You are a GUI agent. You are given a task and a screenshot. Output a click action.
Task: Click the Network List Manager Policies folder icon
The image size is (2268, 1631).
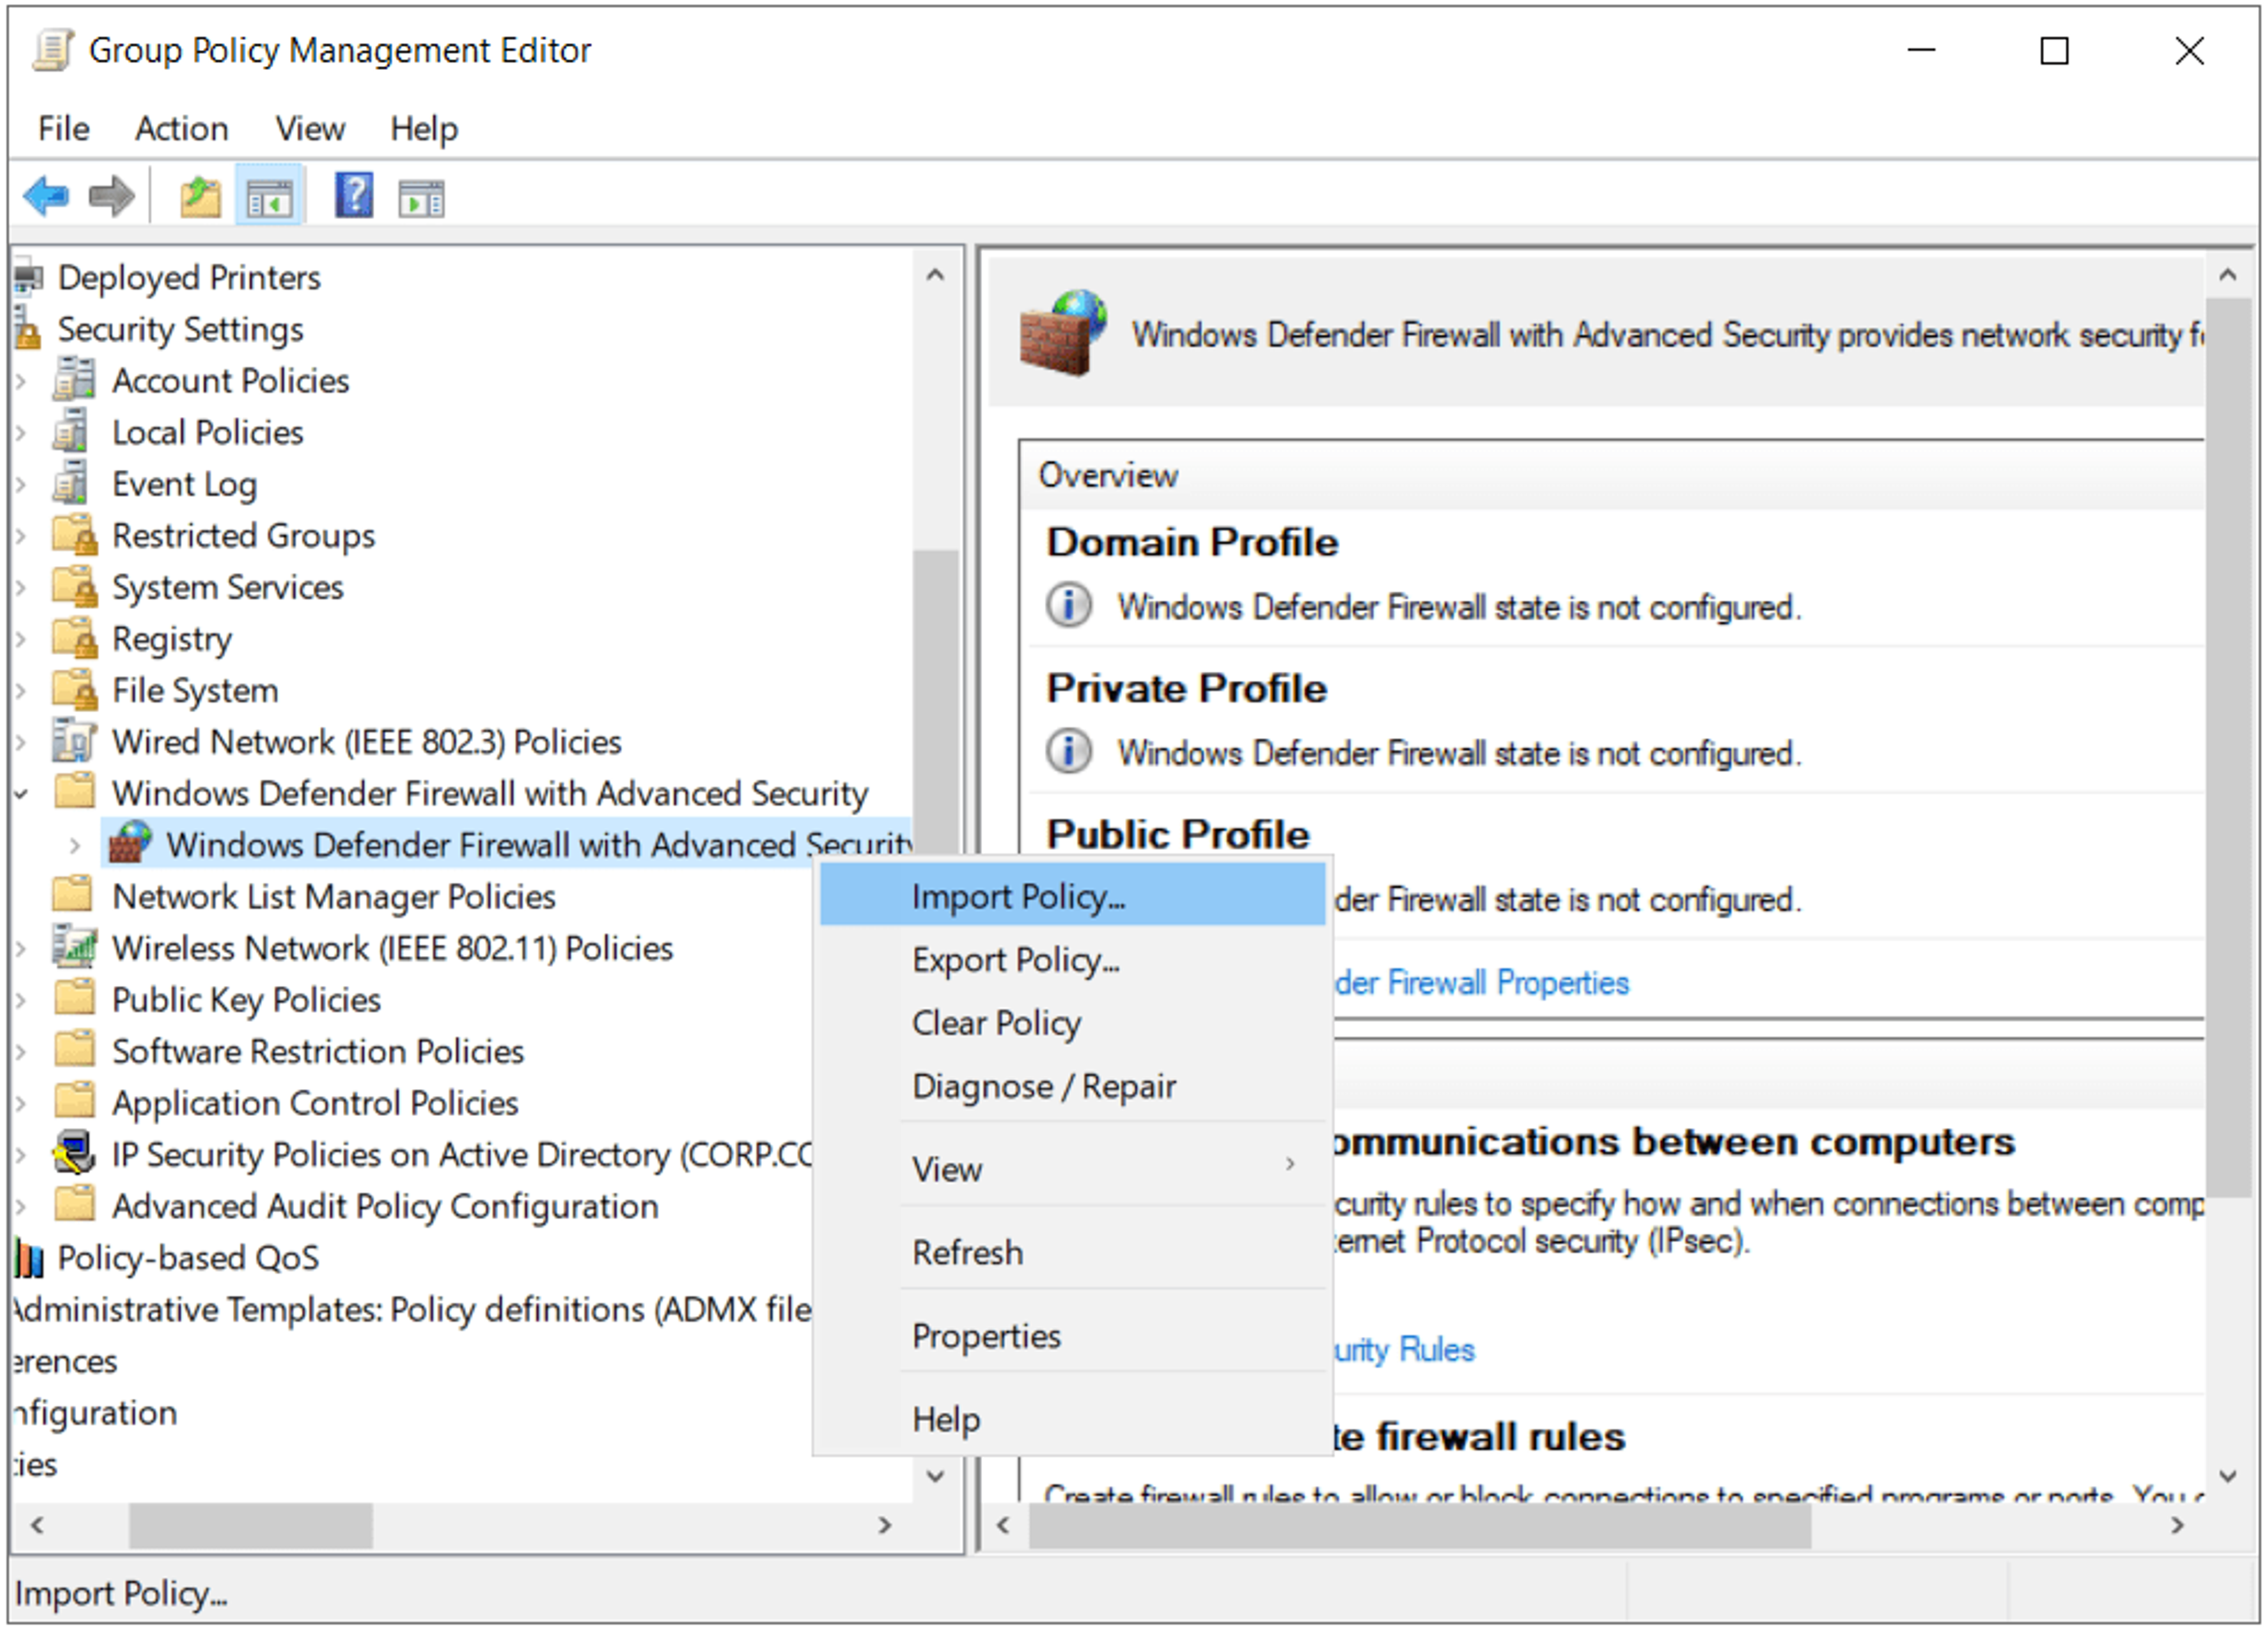coord(73,895)
